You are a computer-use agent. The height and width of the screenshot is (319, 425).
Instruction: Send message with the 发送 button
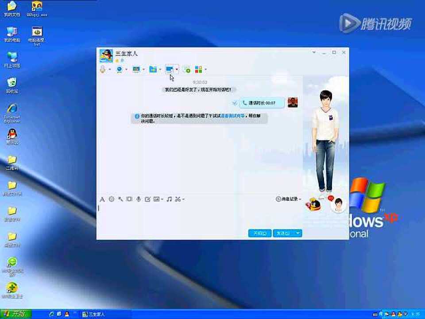point(283,233)
